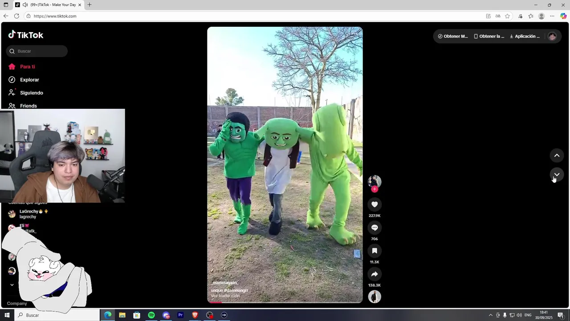The image size is (570, 321).
Task: Open Microsoft Store from the taskbar
Action: coord(137,315)
